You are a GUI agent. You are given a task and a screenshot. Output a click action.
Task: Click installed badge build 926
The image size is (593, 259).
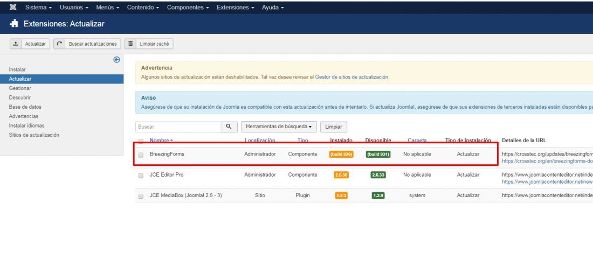tap(341, 155)
